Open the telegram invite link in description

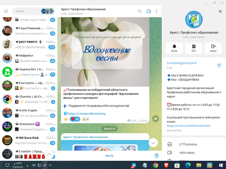(188, 126)
